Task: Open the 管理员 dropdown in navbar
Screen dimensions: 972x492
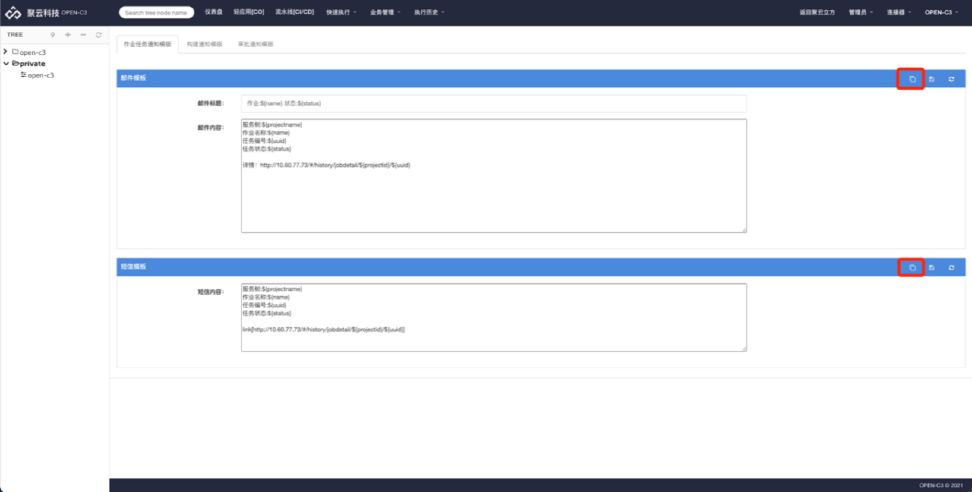Action: click(860, 12)
